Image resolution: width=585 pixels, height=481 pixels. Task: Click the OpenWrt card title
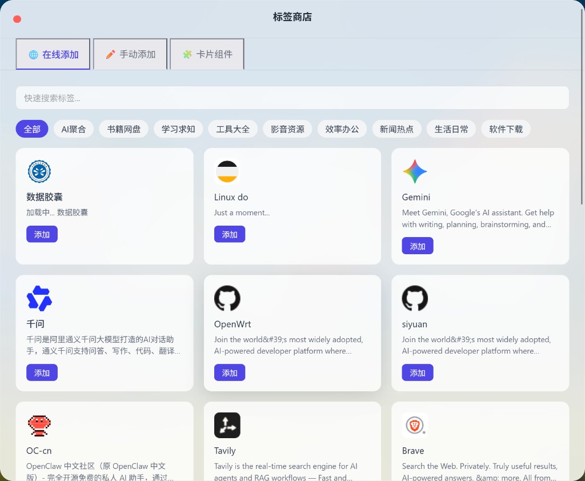pos(233,324)
